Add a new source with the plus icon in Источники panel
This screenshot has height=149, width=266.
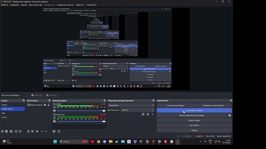28,131
